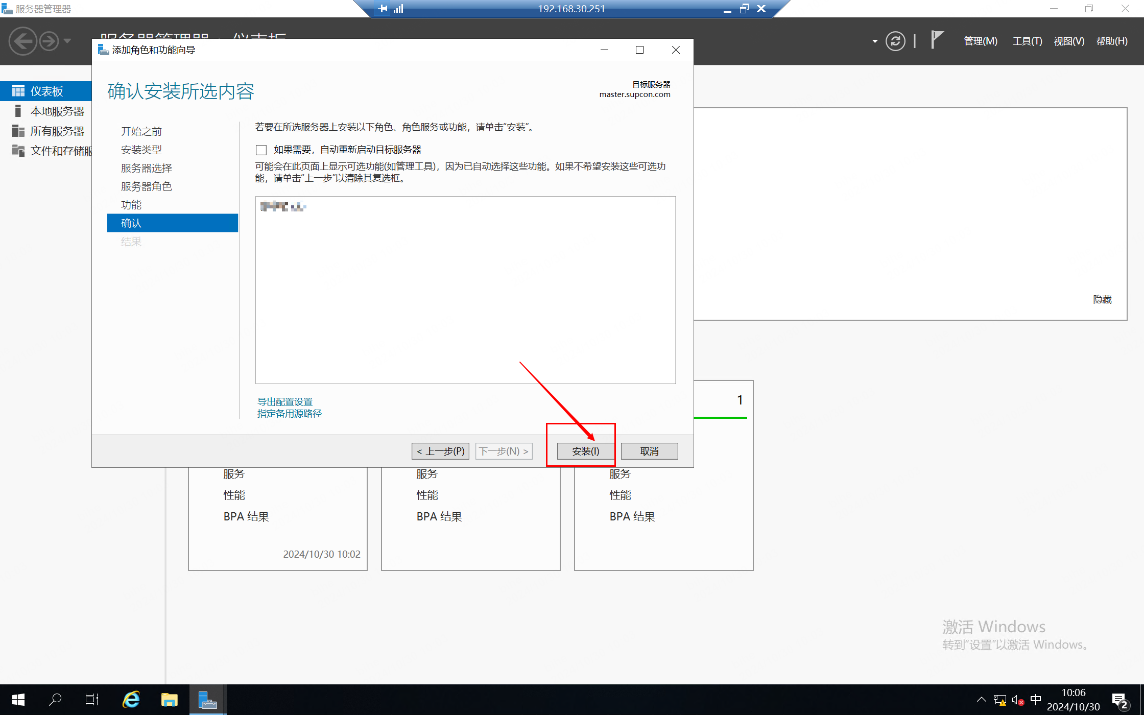Click the Server Manager refresh icon

895,41
